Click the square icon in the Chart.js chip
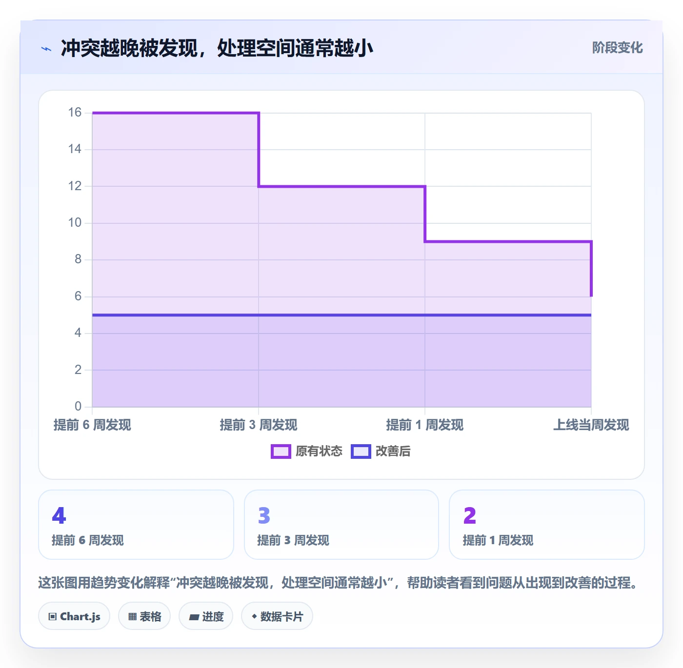 [x=53, y=617]
